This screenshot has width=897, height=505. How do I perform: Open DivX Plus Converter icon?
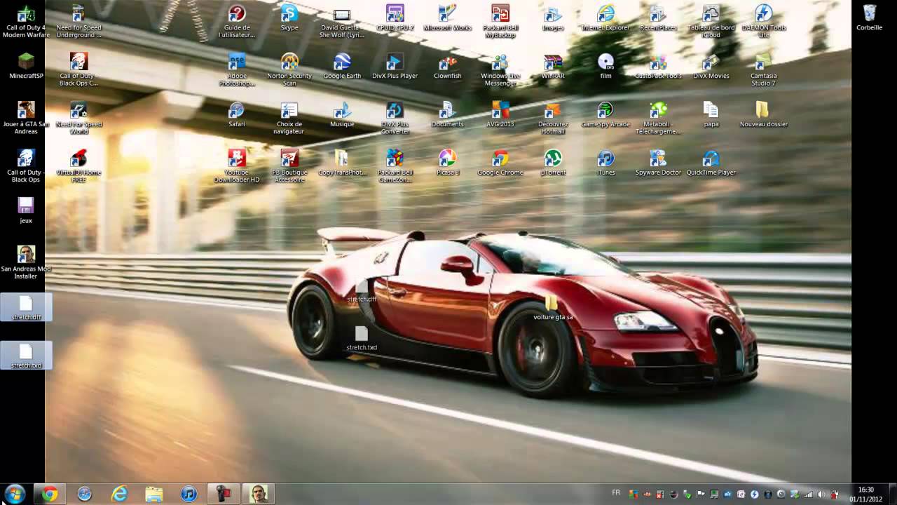click(x=395, y=118)
